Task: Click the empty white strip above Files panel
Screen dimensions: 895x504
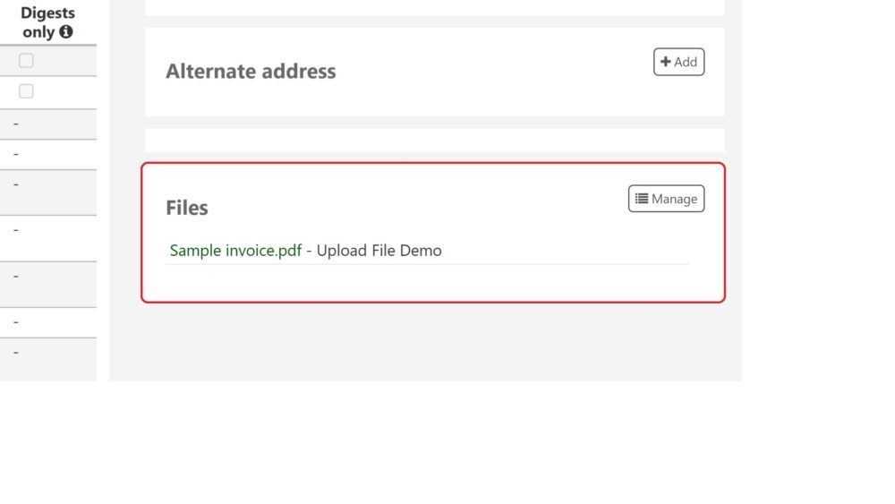Action: pyautogui.click(x=435, y=141)
